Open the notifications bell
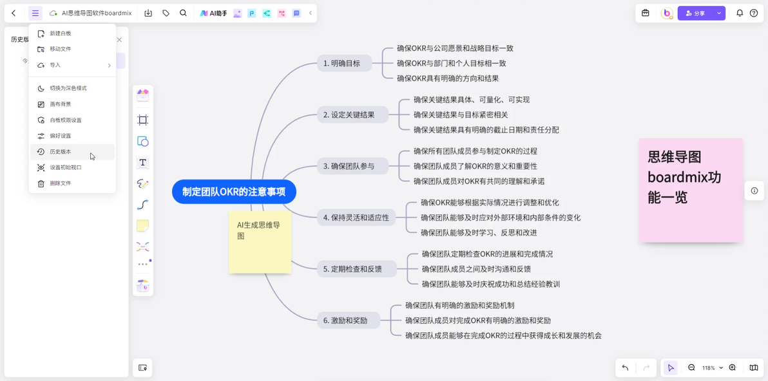768x381 pixels. [x=740, y=14]
